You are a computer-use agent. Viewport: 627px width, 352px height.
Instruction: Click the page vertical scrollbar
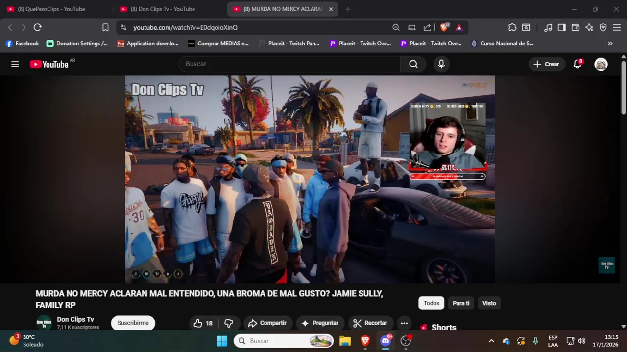click(x=623, y=88)
